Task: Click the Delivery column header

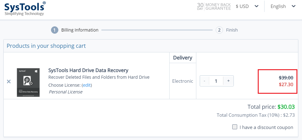Action: click(x=182, y=58)
